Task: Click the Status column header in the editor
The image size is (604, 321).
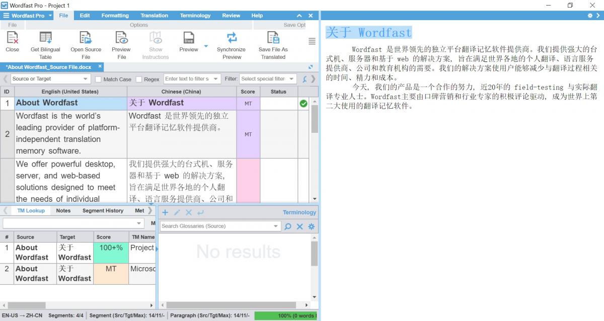Action: pos(278,92)
